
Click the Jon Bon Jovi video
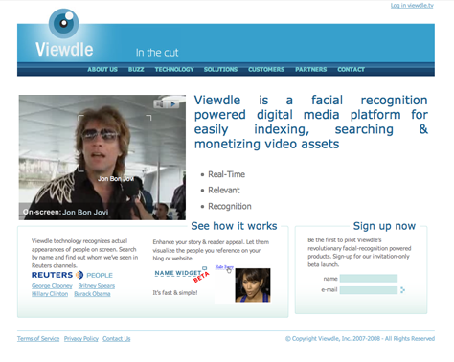click(102, 157)
